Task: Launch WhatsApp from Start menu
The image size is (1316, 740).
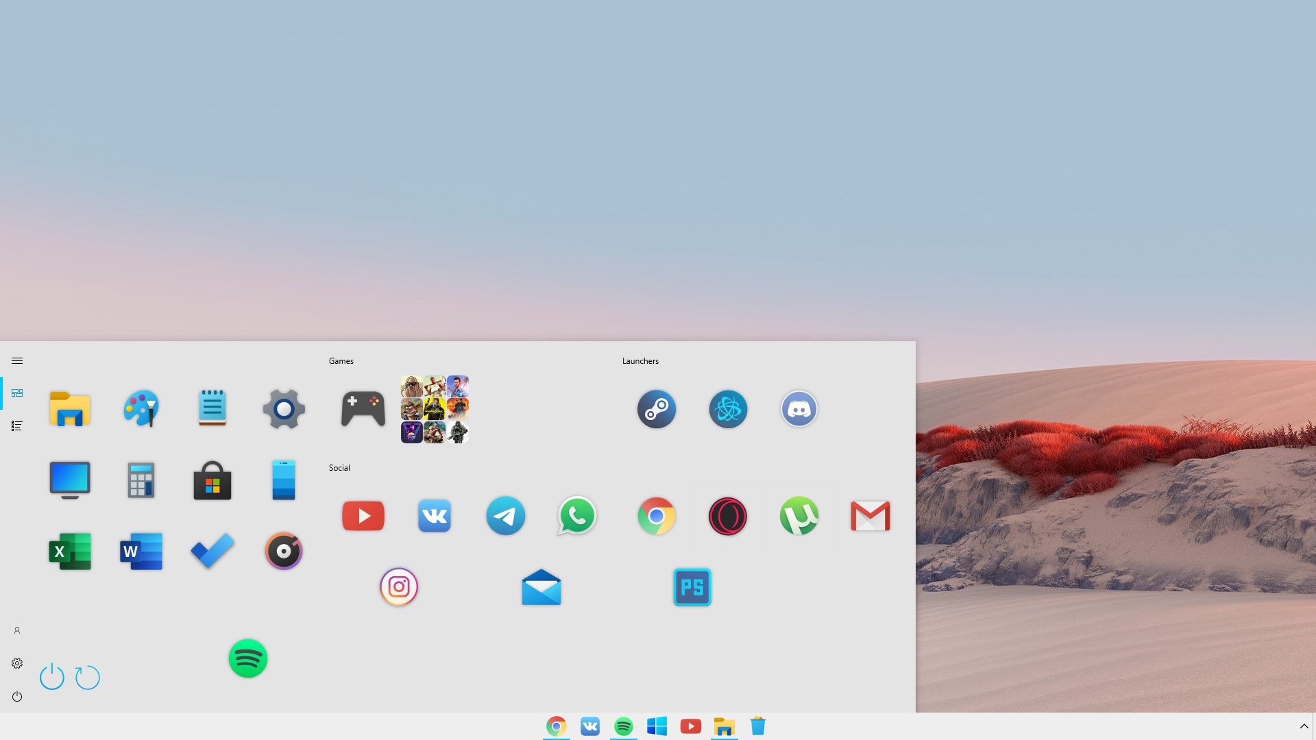Action: click(576, 516)
